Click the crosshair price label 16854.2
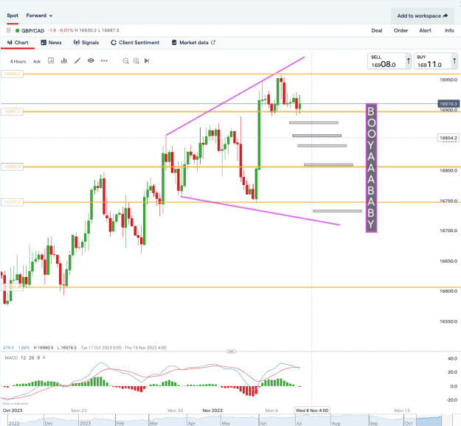 (x=448, y=138)
